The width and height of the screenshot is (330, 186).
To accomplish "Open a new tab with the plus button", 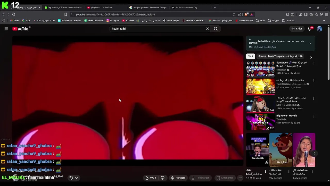I will click(x=215, y=7).
